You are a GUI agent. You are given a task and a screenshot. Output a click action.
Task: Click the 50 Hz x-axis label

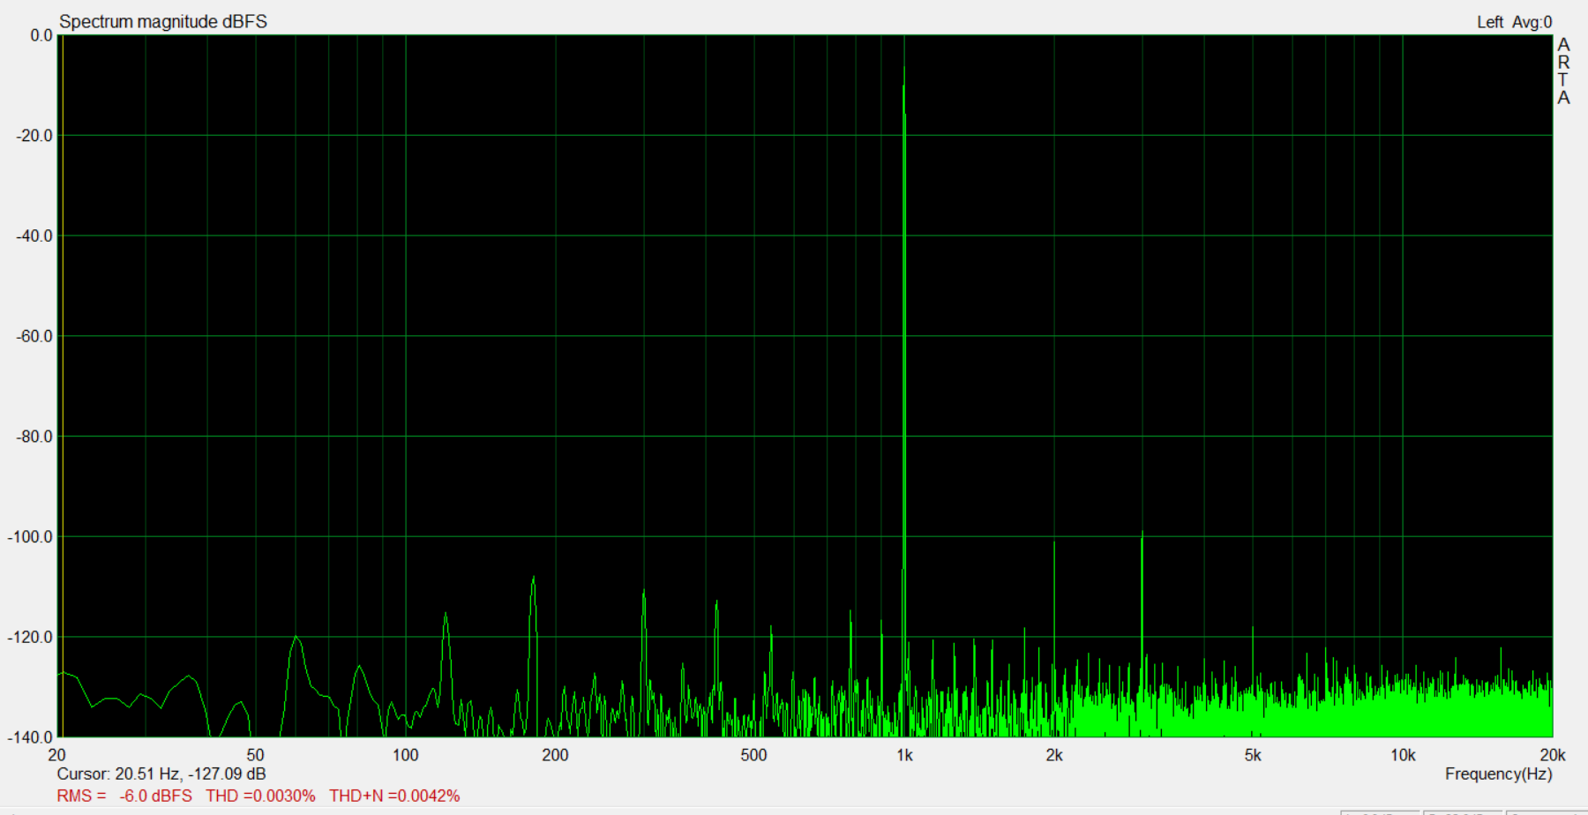(x=255, y=755)
